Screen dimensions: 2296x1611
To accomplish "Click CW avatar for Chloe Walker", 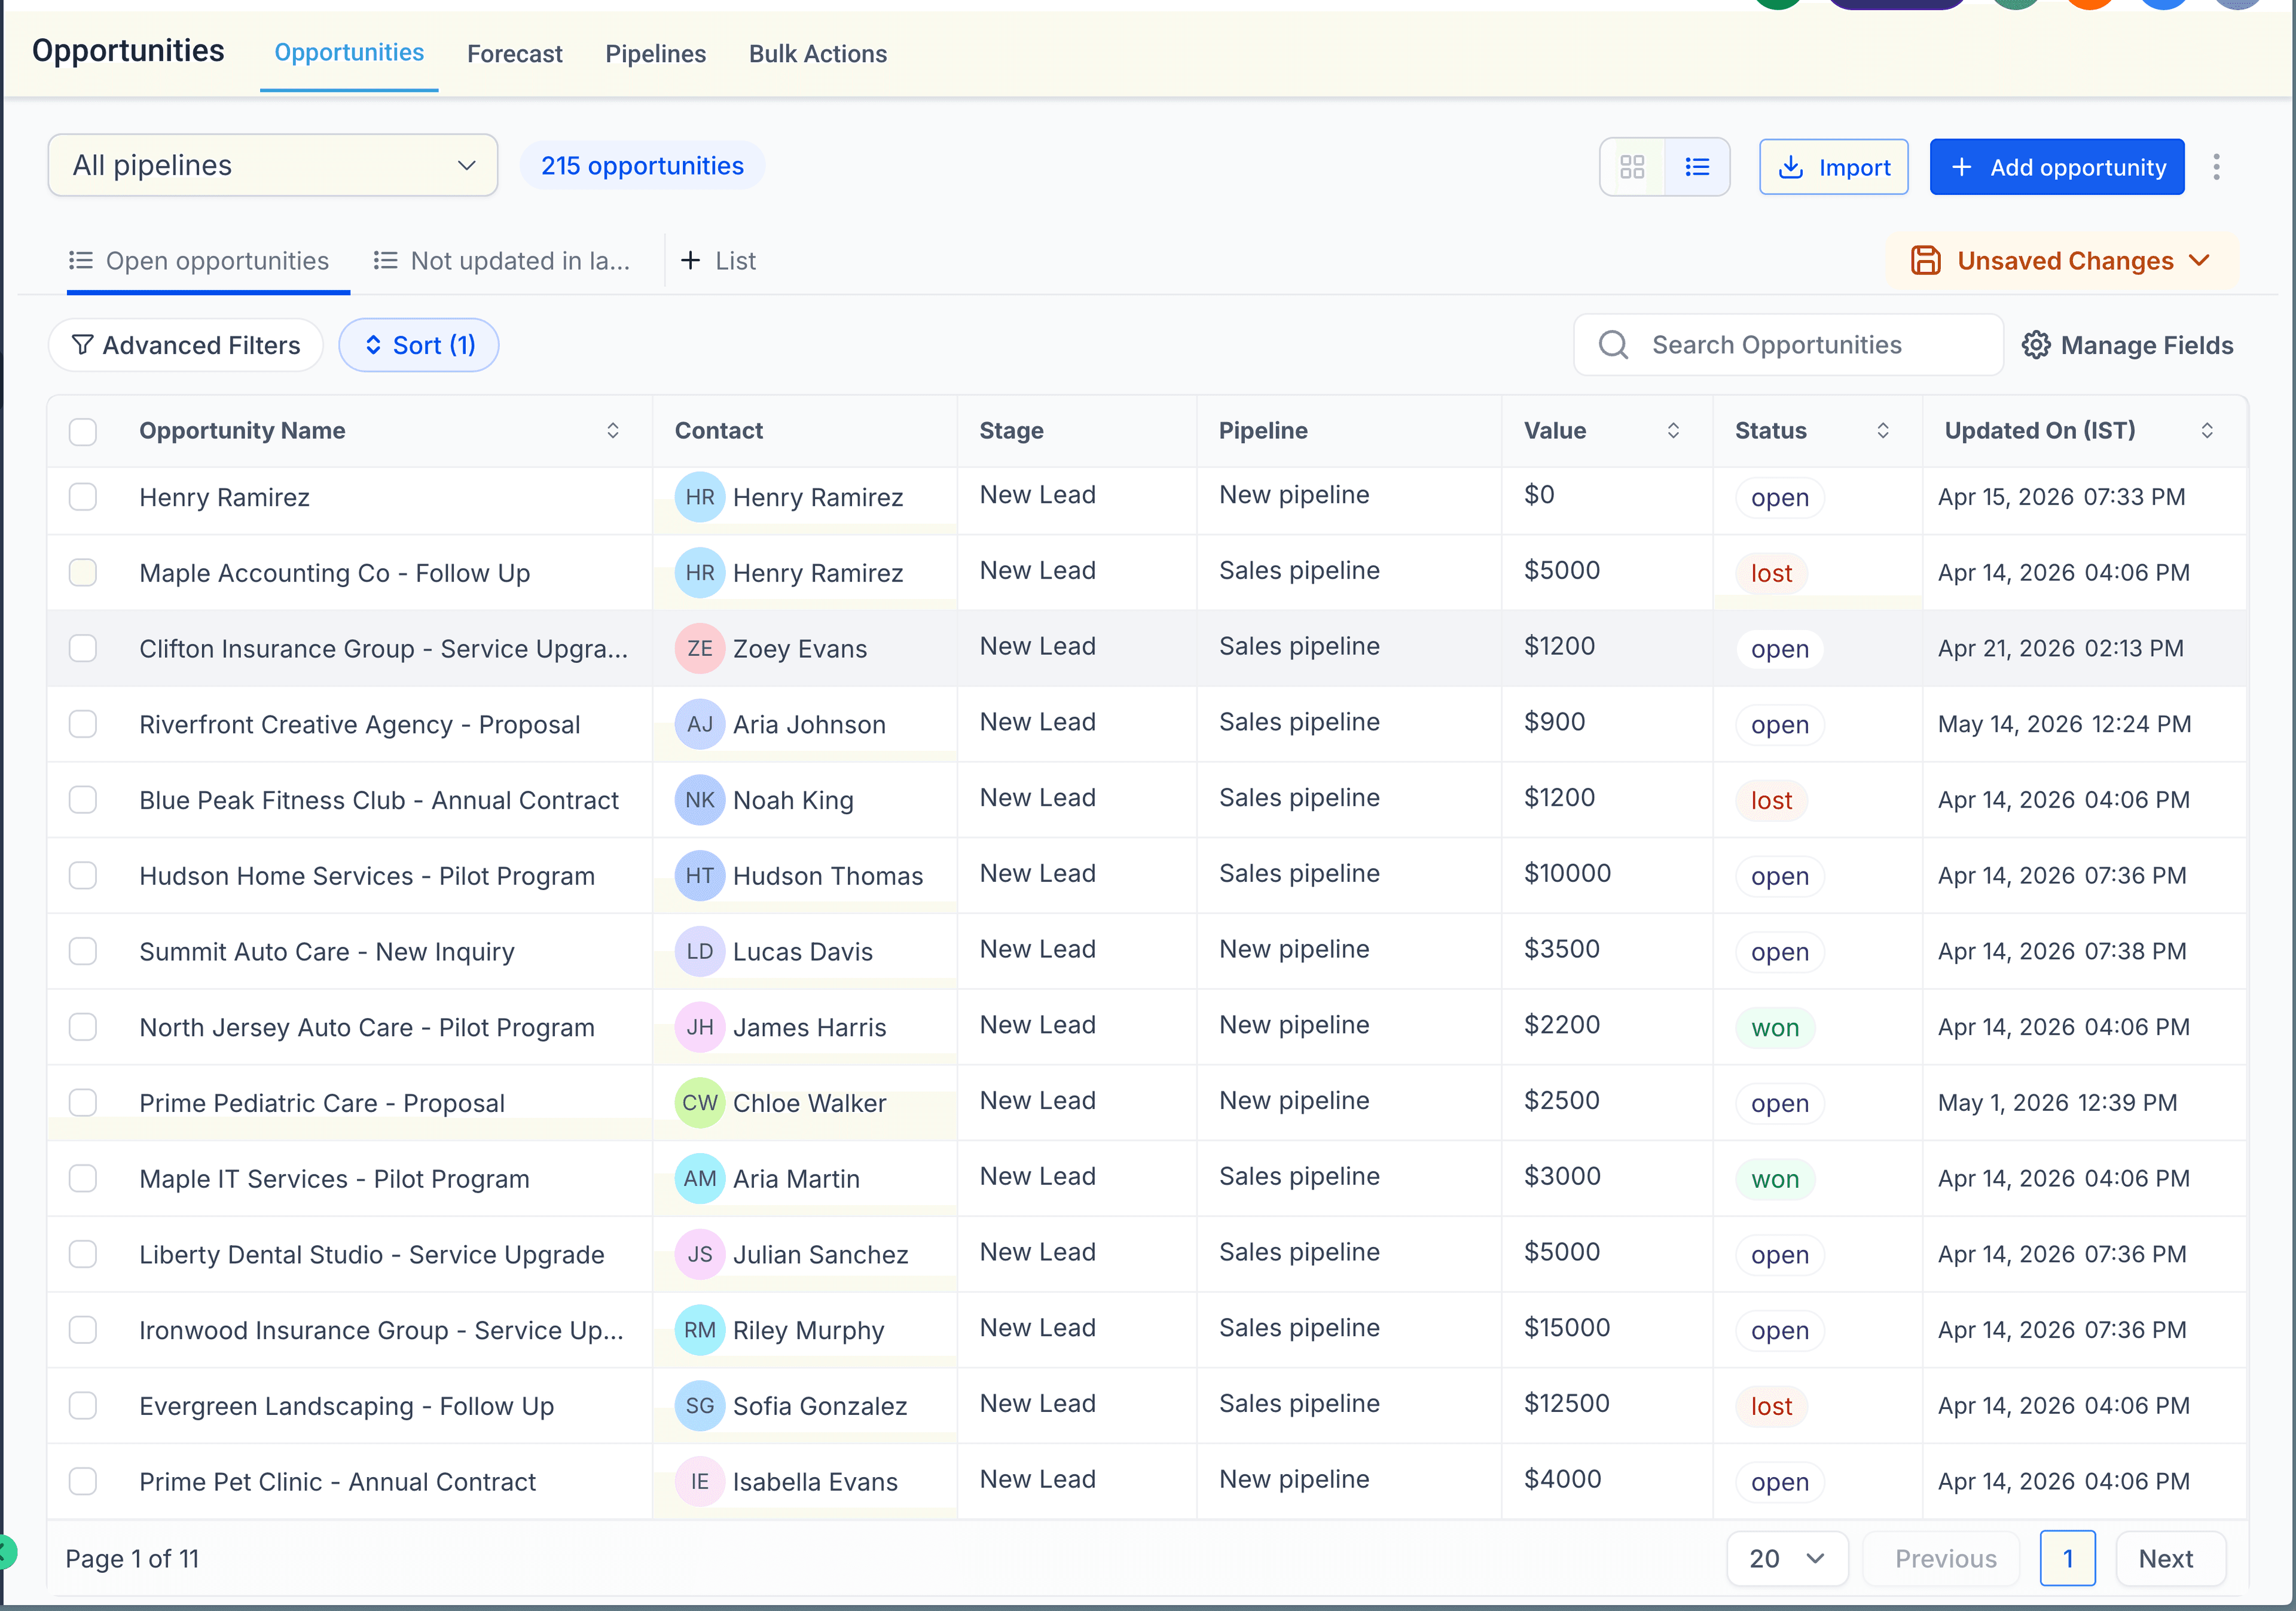I will pos(700,1103).
